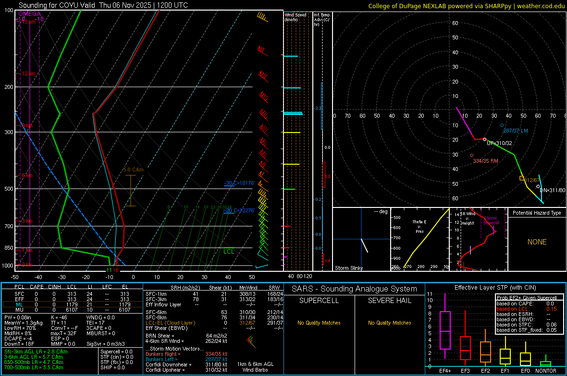Click the DCAPE = -4 value
The image size is (567, 376).
18,339
